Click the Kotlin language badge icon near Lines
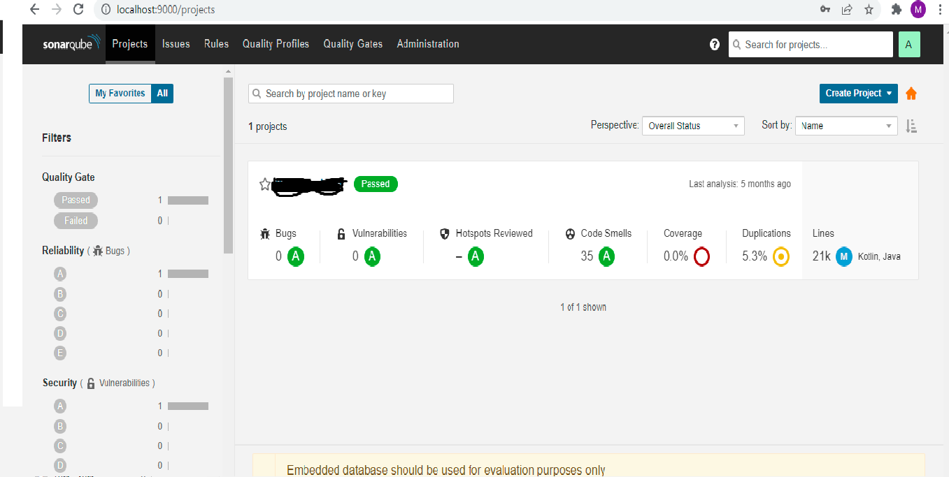949x477 pixels. point(843,256)
